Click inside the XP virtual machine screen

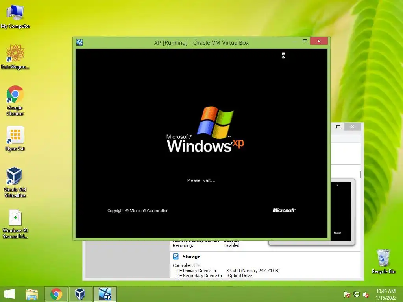point(201,143)
